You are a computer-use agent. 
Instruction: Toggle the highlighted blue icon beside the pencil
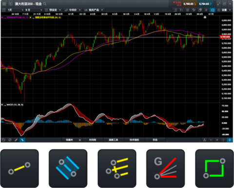pos(22,140)
